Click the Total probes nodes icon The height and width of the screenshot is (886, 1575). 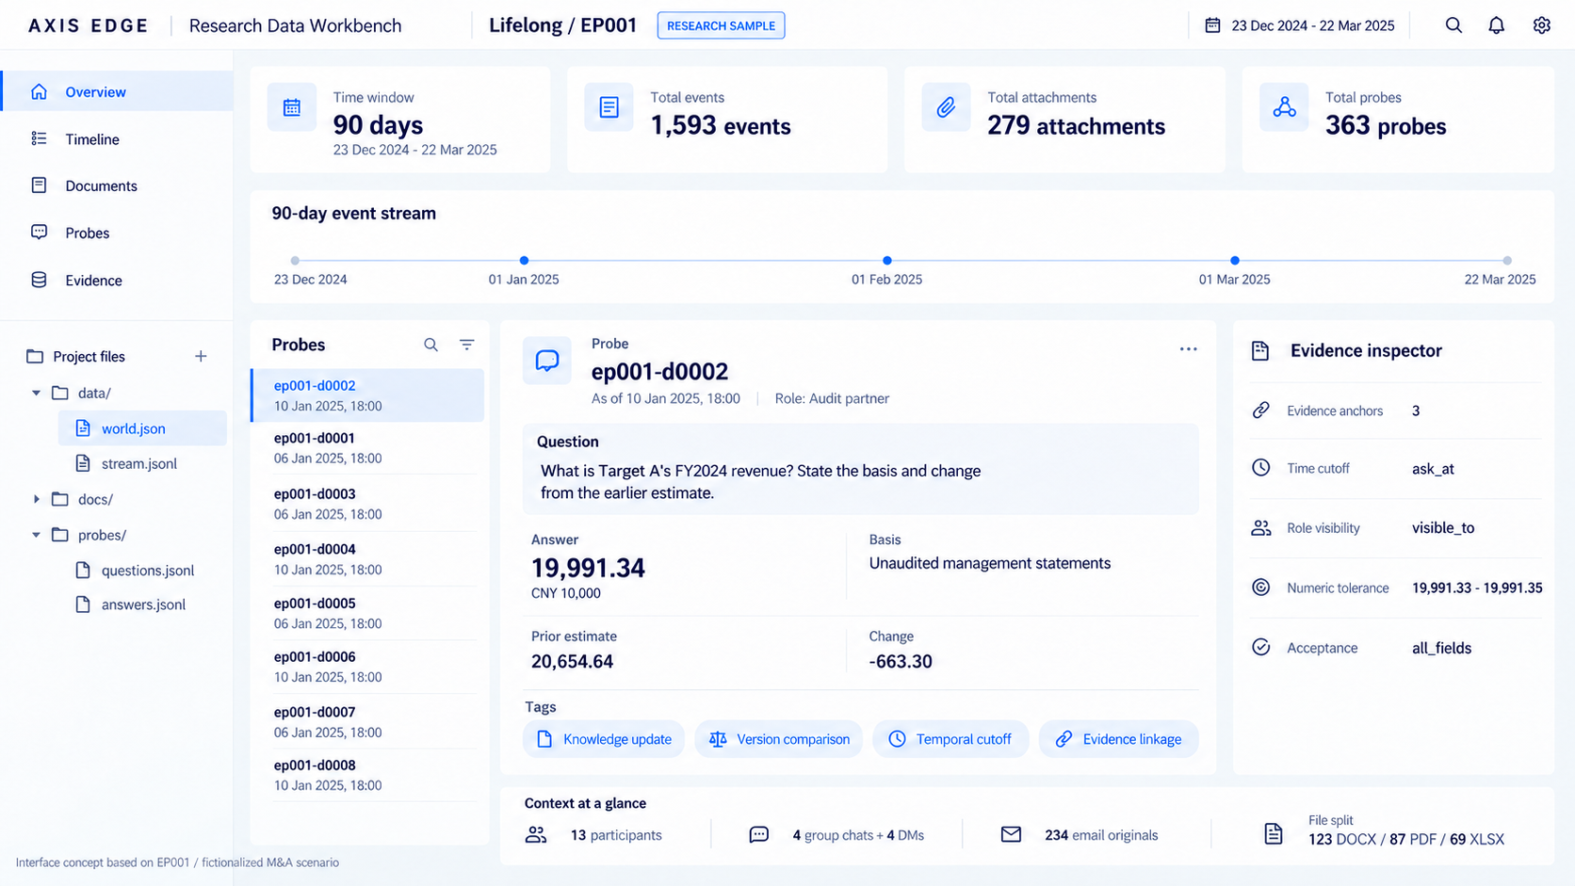pos(1284,107)
